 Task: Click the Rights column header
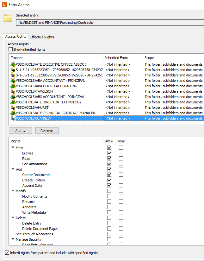point(56,141)
